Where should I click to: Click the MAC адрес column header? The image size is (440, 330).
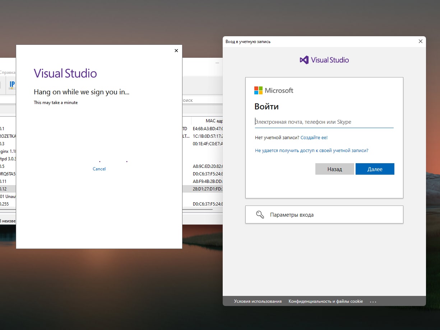click(x=207, y=121)
